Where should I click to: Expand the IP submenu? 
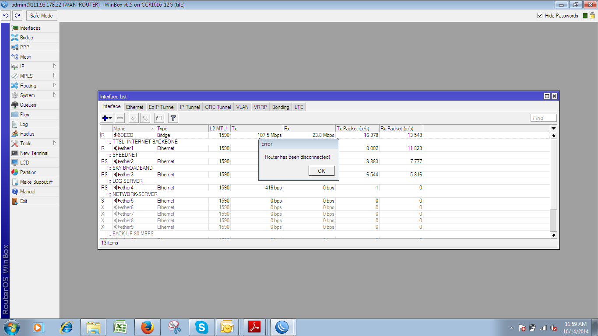coord(34,66)
